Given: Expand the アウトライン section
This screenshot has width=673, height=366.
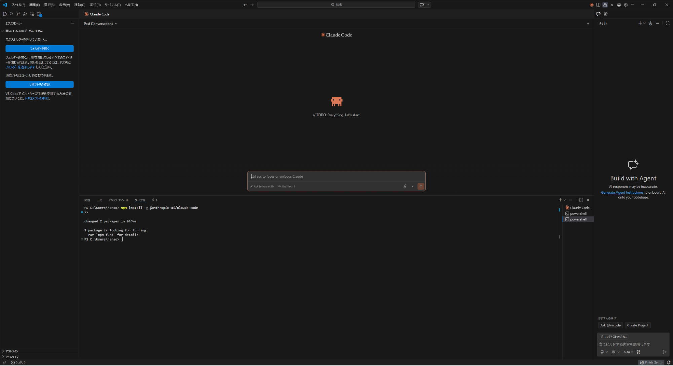Looking at the screenshot, I should (x=12, y=351).
